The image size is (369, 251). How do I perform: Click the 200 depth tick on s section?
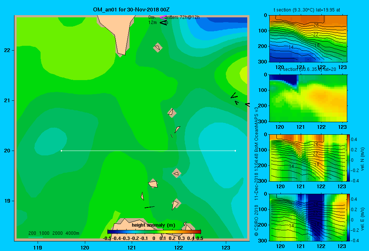263,106
